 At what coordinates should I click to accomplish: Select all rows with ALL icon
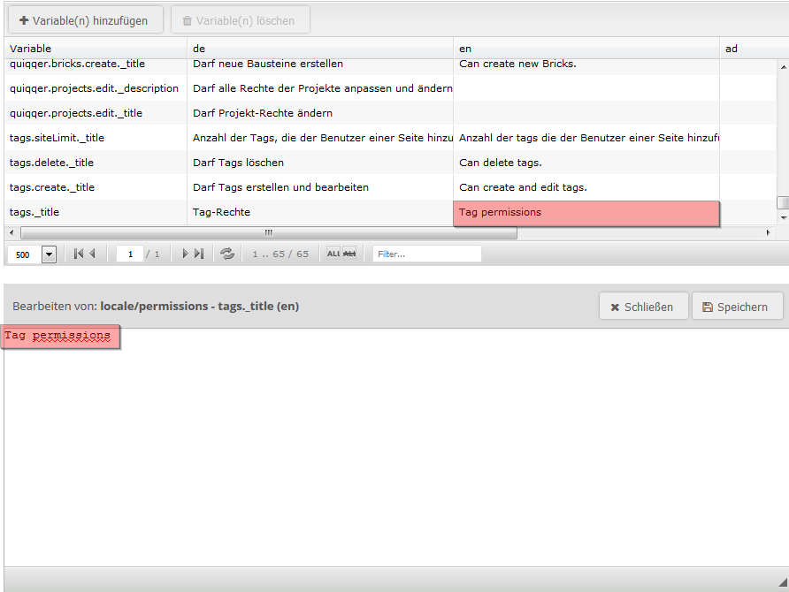pyautogui.click(x=333, y=254)
